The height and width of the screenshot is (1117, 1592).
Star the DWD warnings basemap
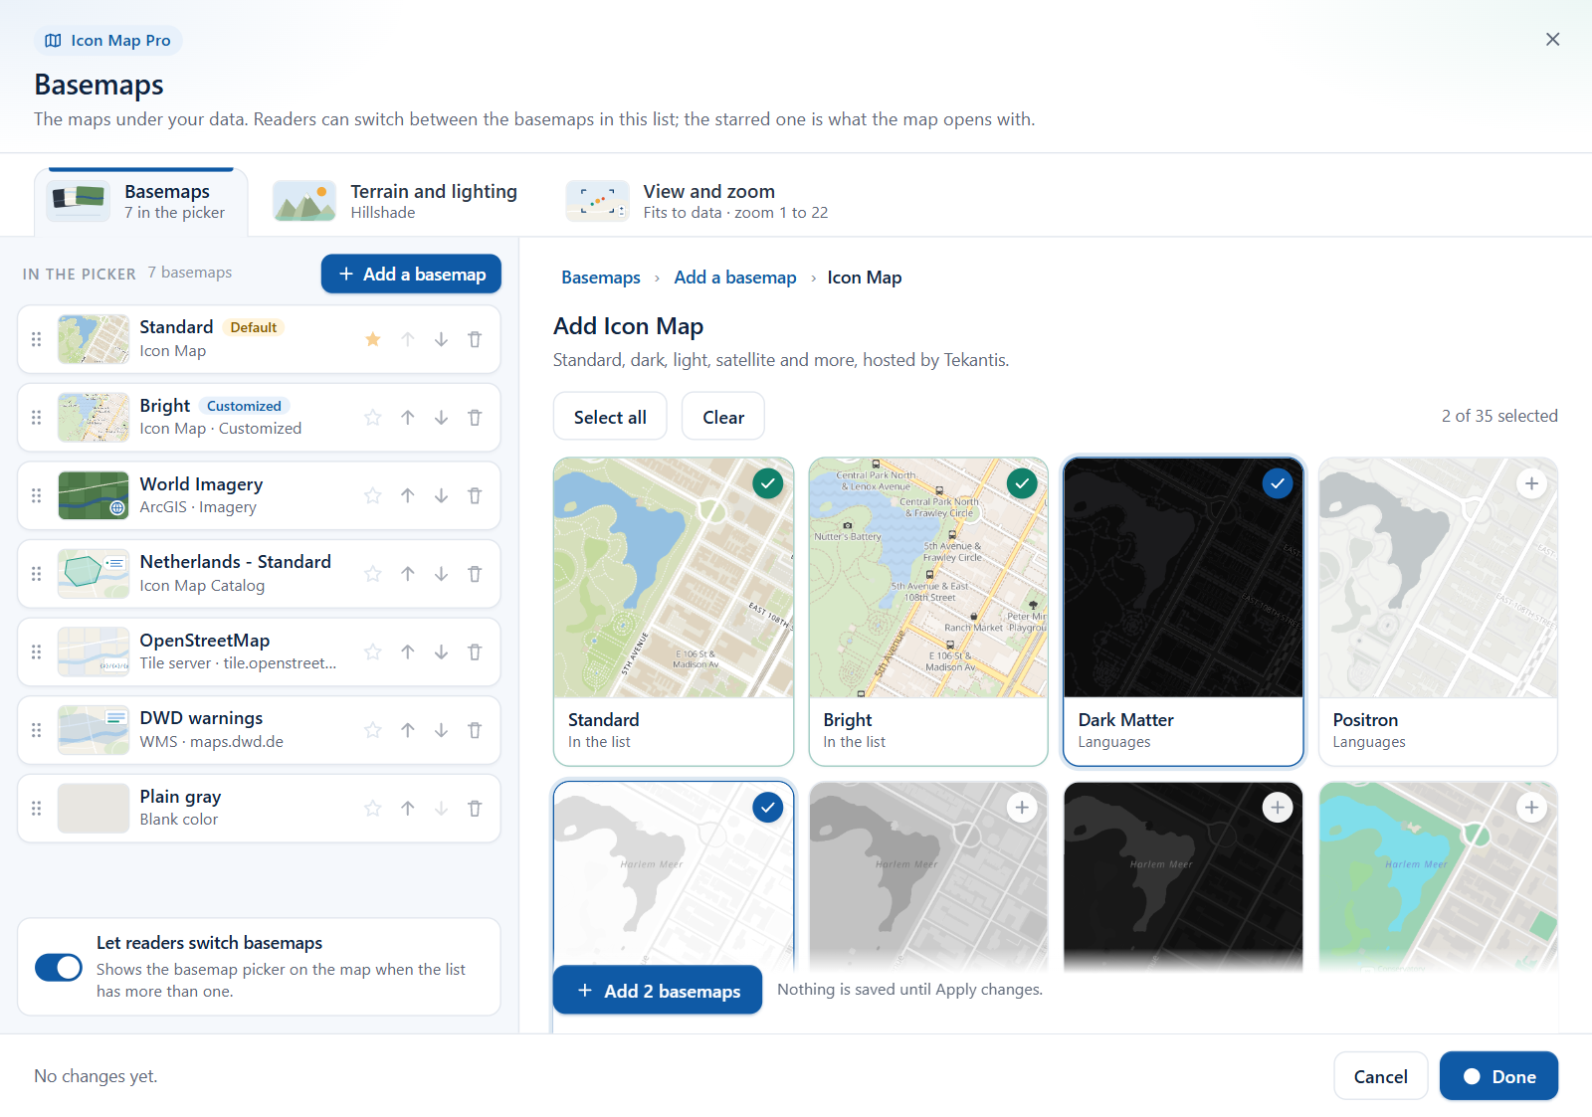pyautogui.click(x=373, y=730)
